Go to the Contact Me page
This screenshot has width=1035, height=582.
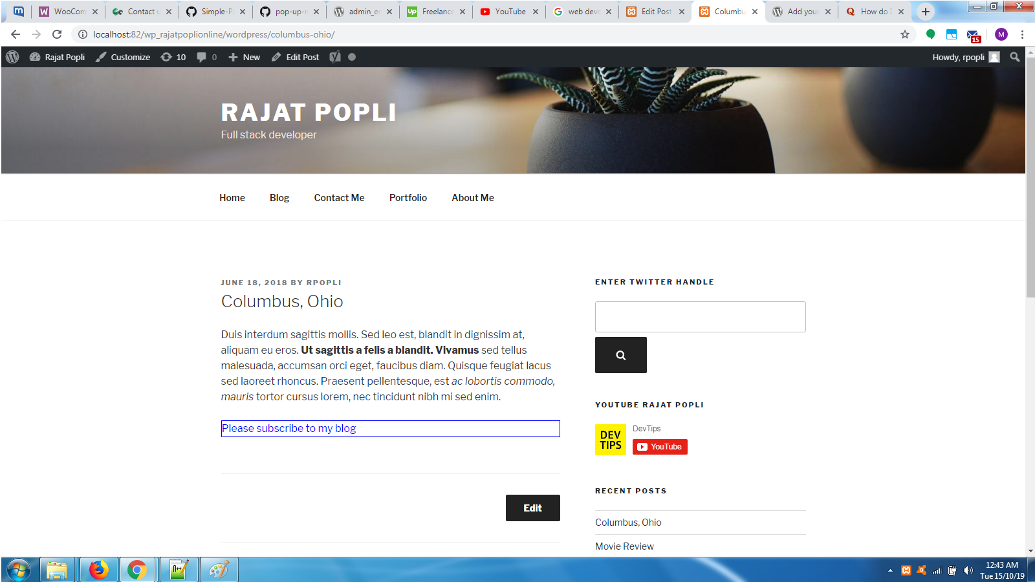coord(339,198)
